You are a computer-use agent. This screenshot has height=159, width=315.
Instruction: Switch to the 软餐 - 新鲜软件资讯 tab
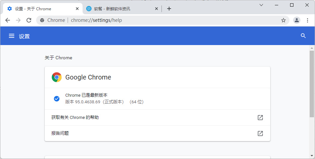[x=122, y=9]
